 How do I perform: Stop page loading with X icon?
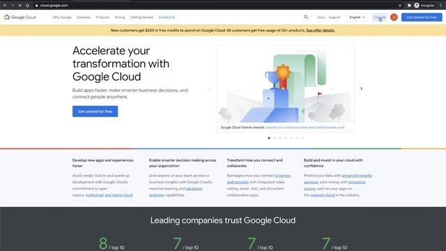(20, 5)
